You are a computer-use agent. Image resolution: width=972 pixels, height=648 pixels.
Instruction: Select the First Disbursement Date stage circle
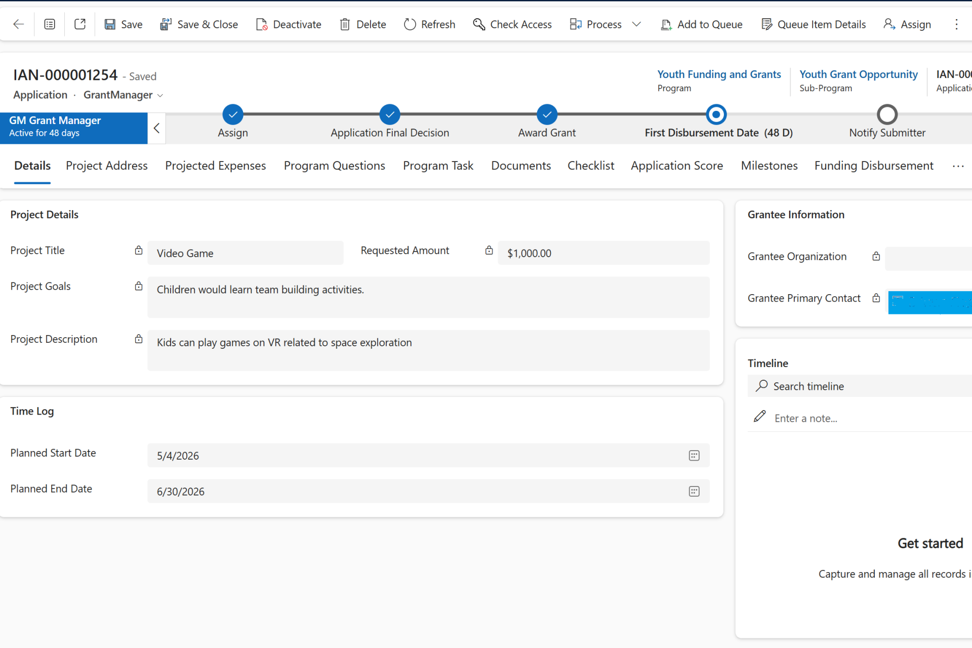pyautogui.click(x=716, y=114)
